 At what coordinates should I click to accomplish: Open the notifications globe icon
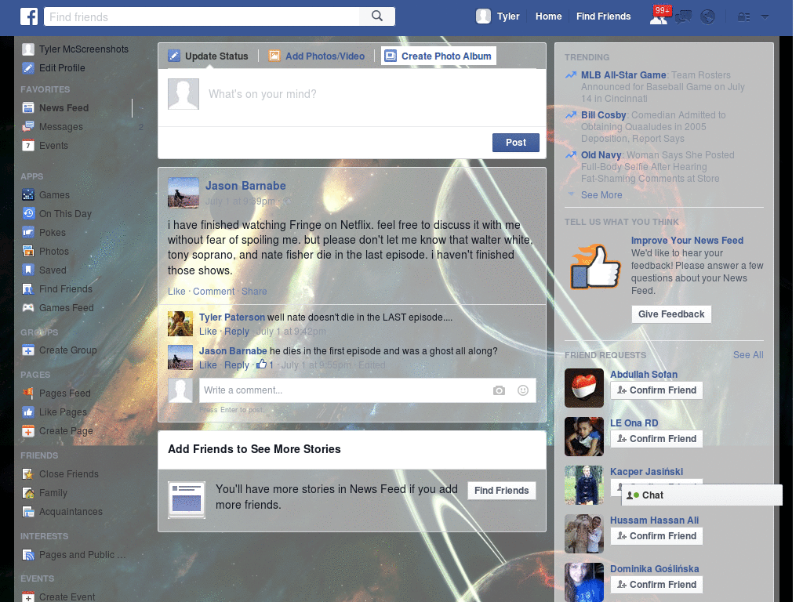(707, 17)
